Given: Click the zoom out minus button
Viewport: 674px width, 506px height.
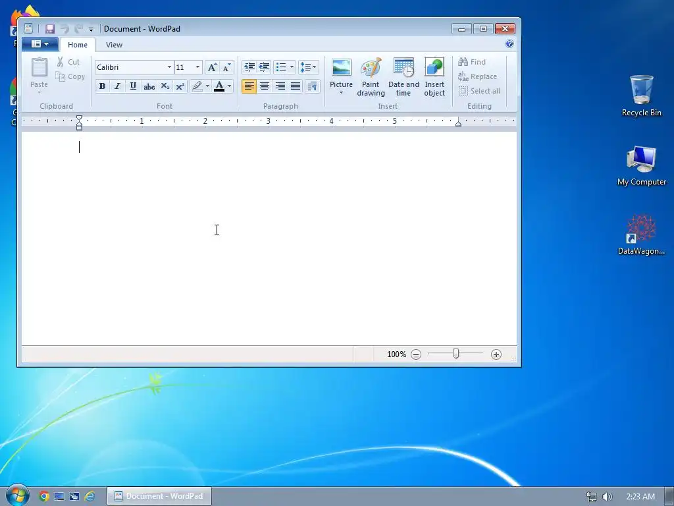Looking at the screenshot, I should (x=416, y=354).
